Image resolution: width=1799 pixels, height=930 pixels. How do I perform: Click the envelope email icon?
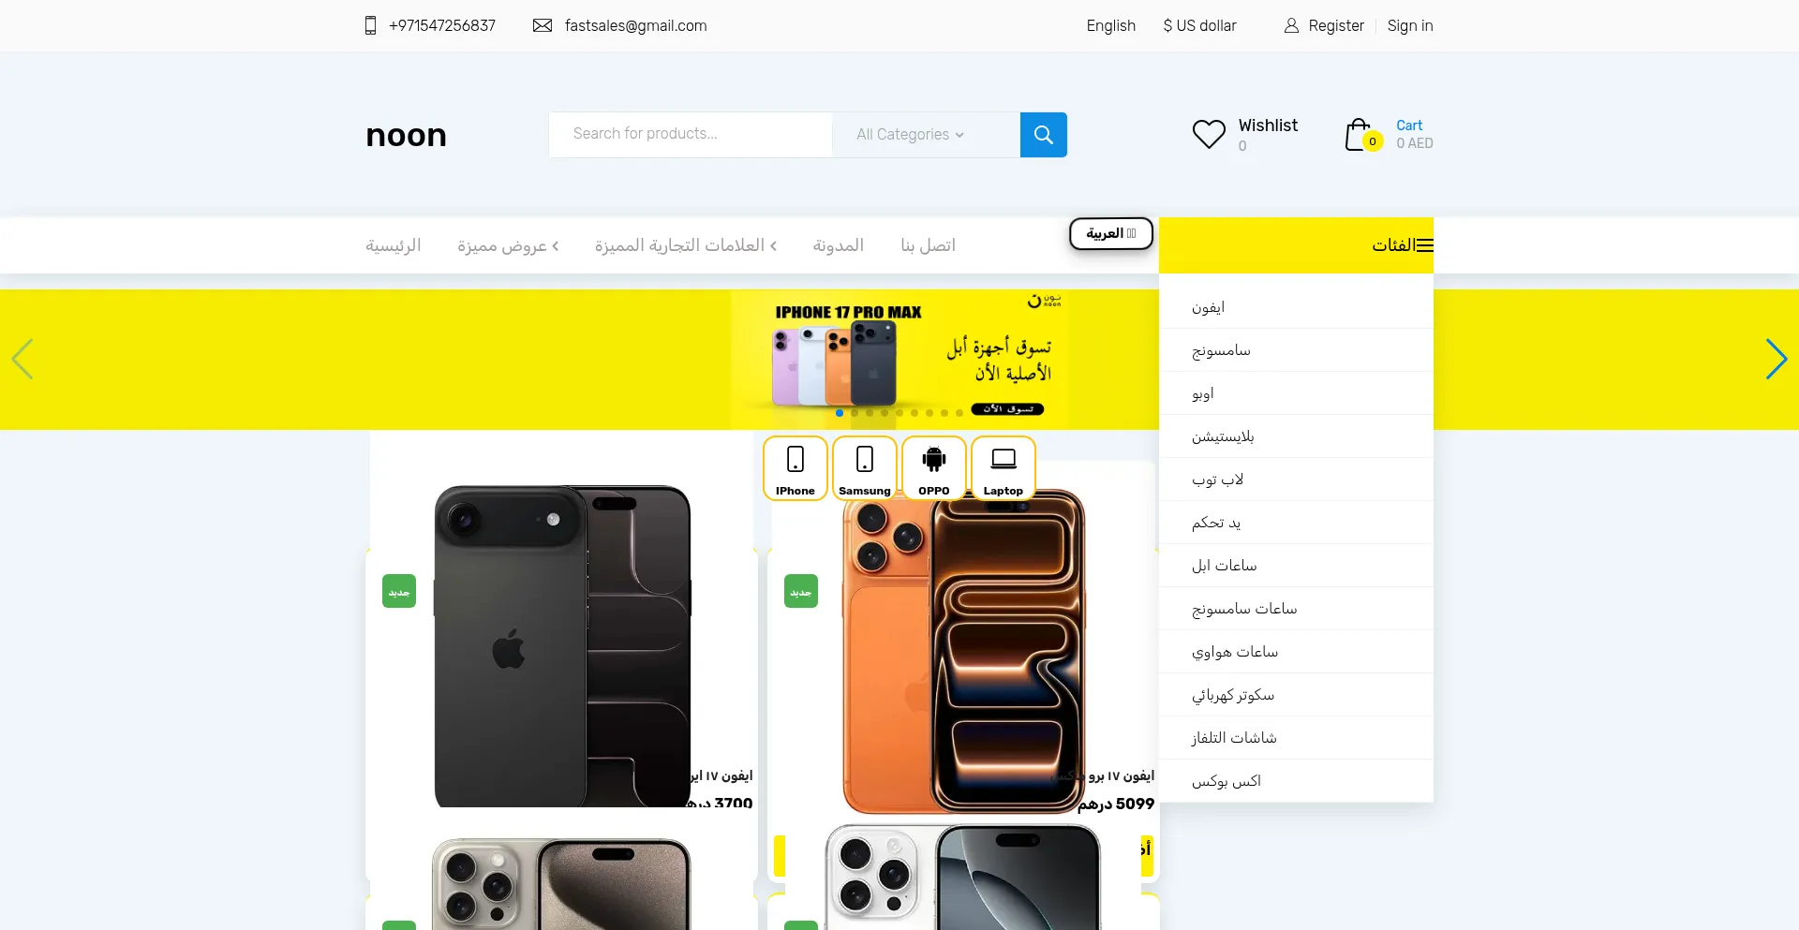tap(543, 25)
